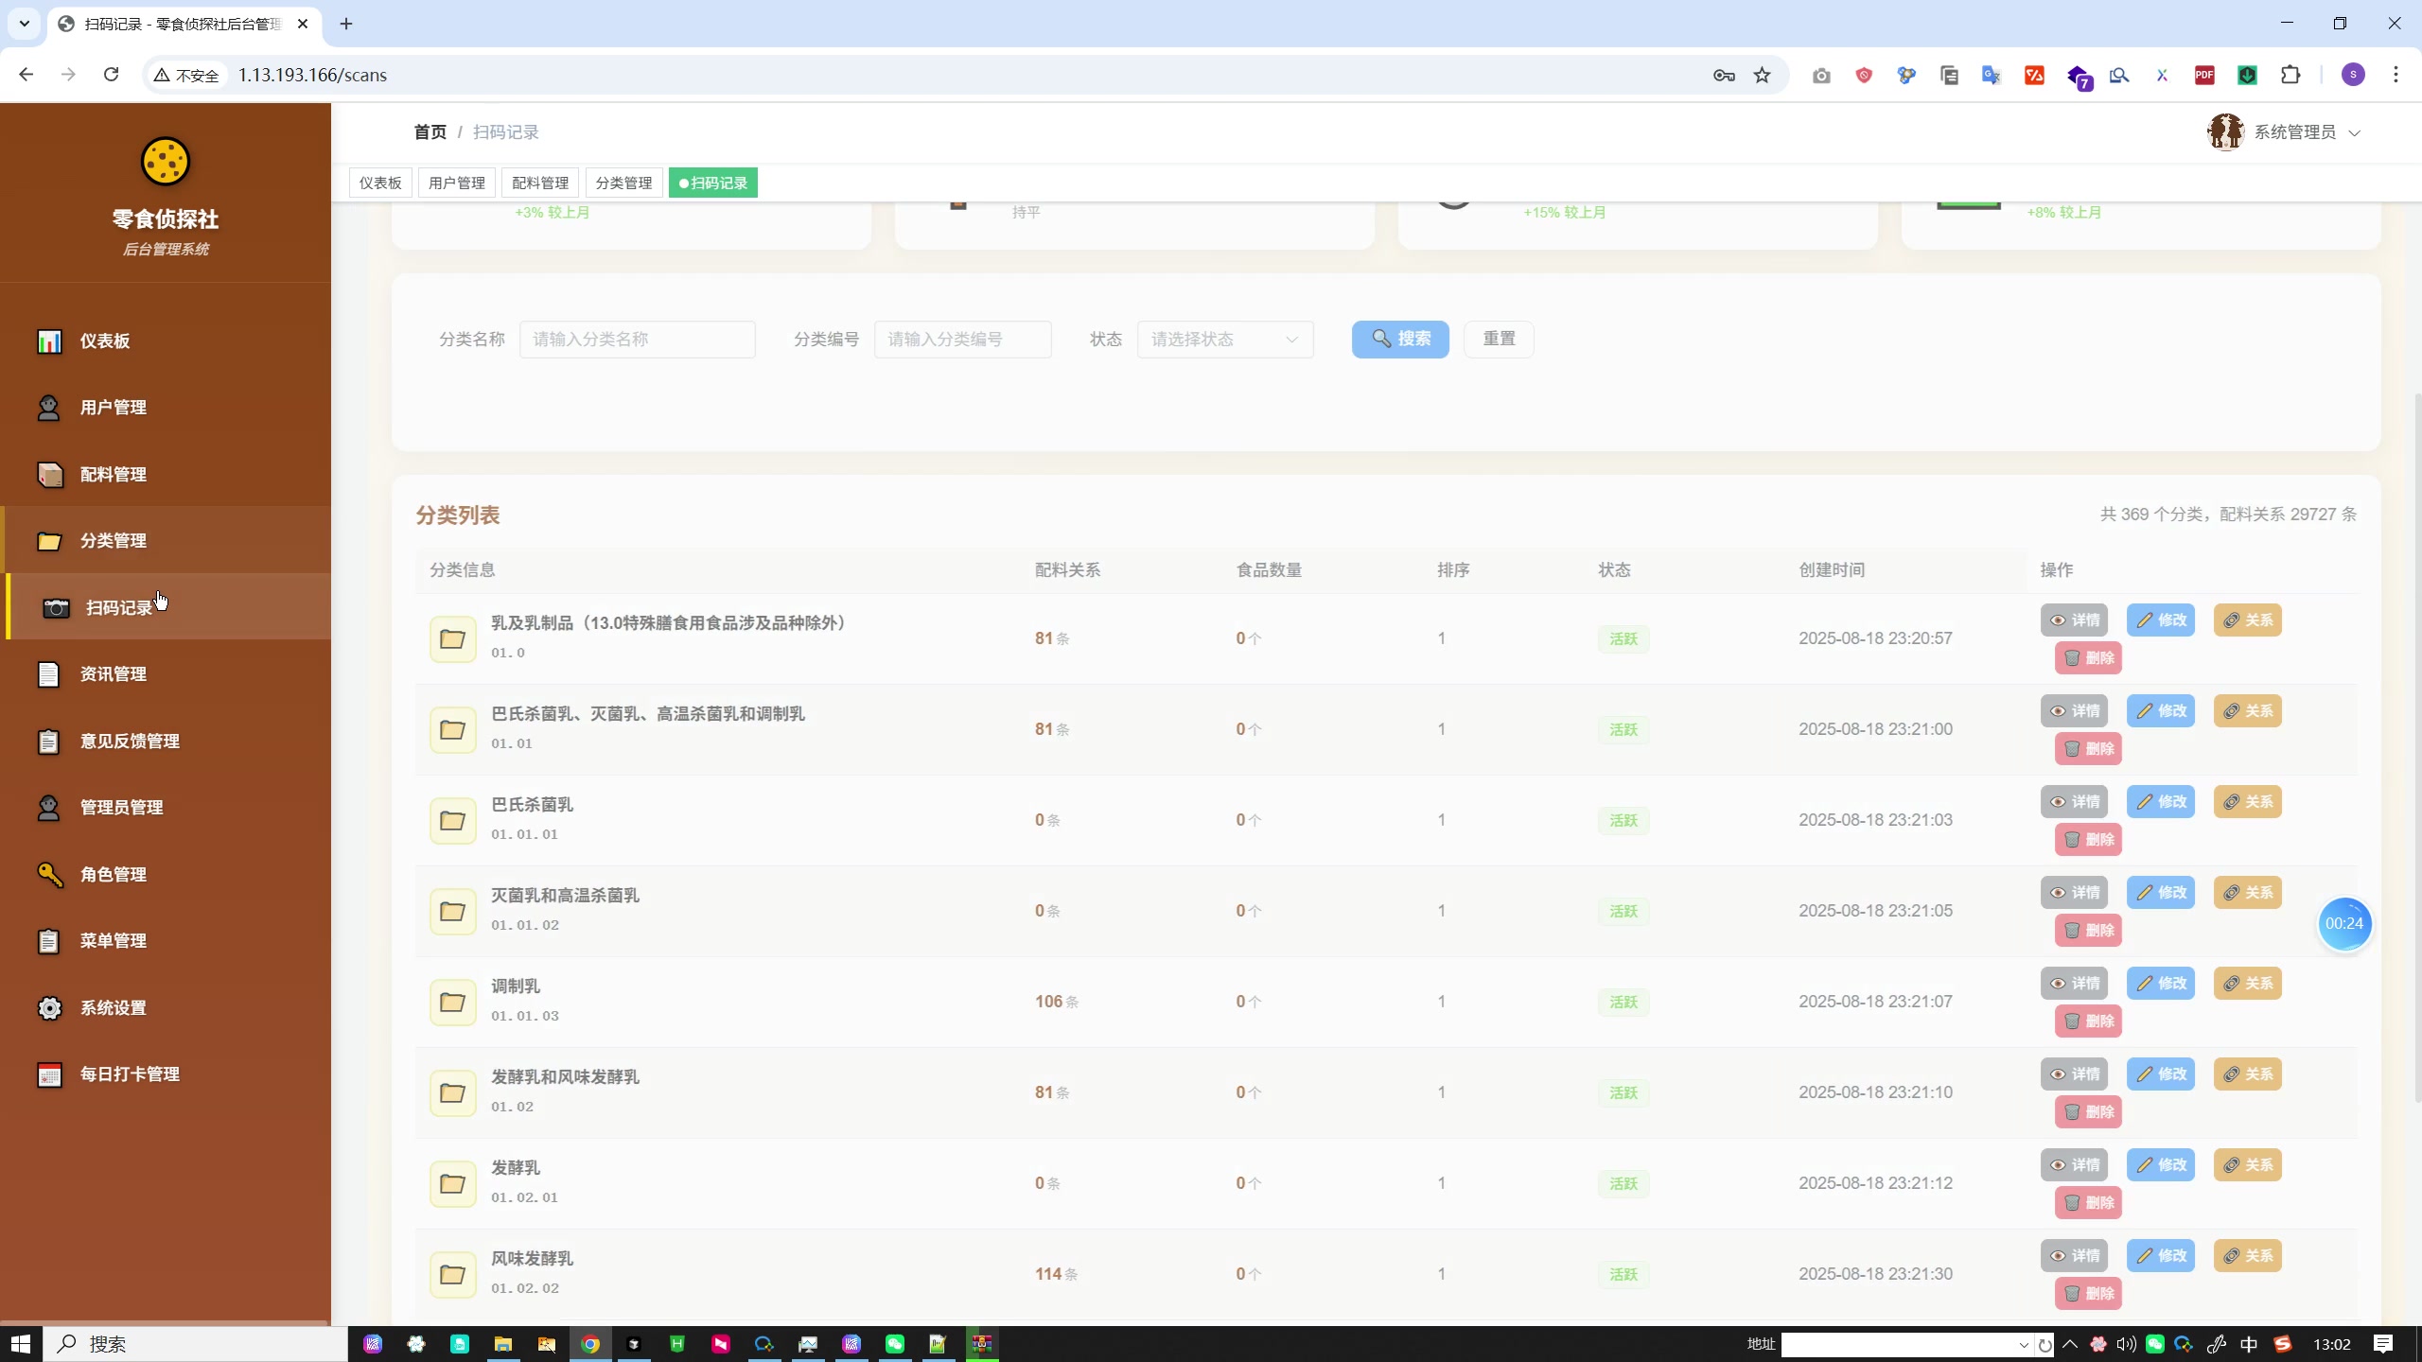The width and height of the screenshot is (2422, 1362).
Task: Toggle the 活跃 status on 巴氏杀菌乳 row
Action: (1623, 821)
